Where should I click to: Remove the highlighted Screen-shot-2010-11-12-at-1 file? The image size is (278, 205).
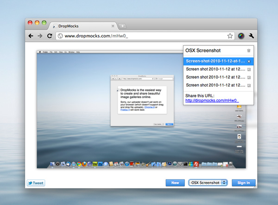[x=249, y=62]
